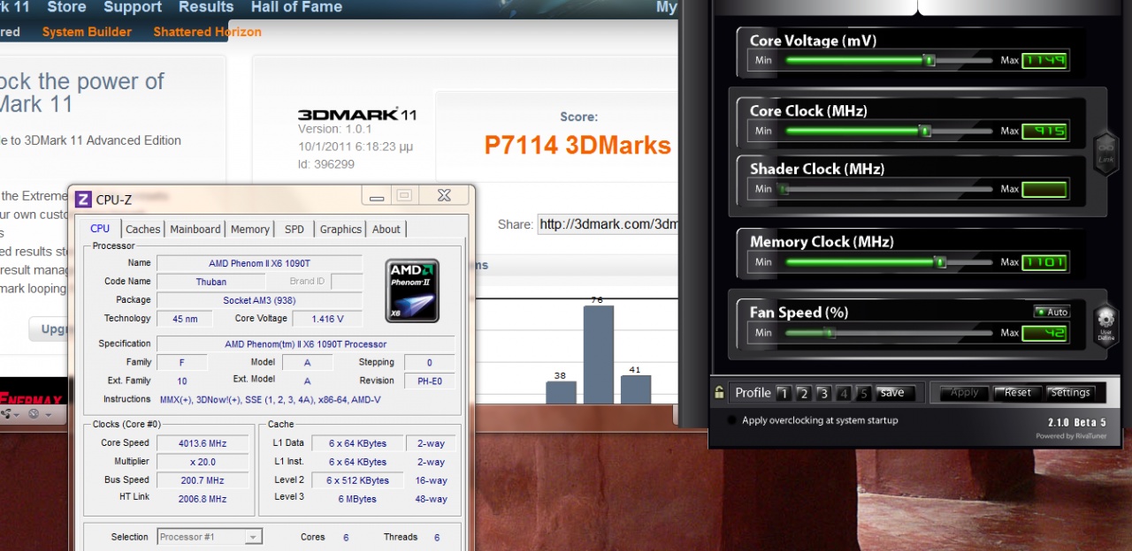Load Afterburner profile 1

[783, 393]
